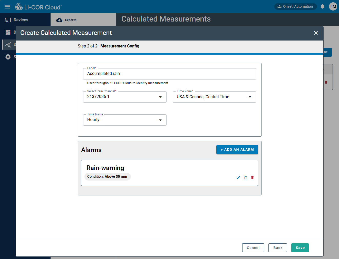This screenshot has height=259, width=339.
Task: Open the notifications bell
Action: click(x=322, y=7)
